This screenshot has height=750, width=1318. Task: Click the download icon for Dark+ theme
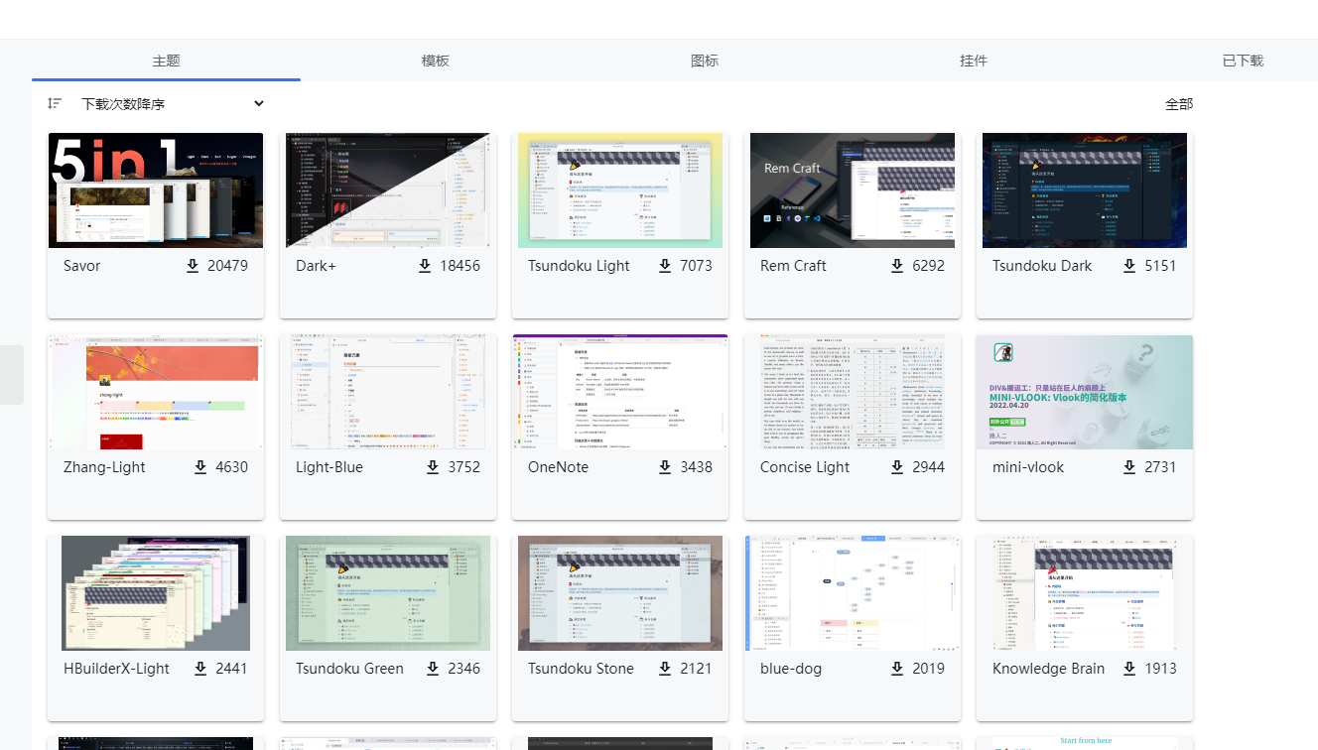[x=425, y=266]
